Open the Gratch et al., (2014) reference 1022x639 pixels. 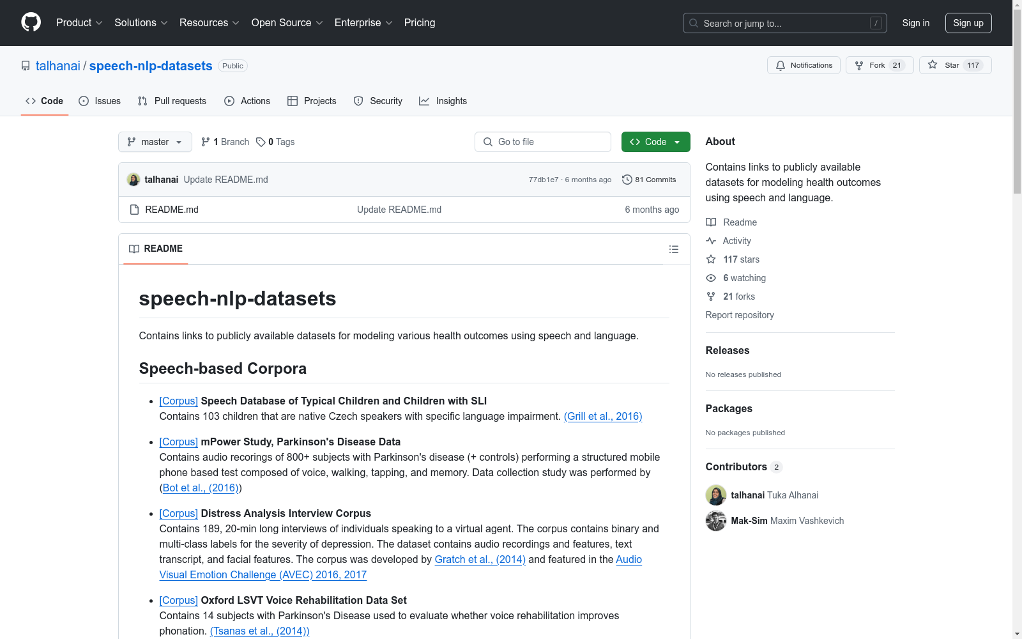click(480, 559)
